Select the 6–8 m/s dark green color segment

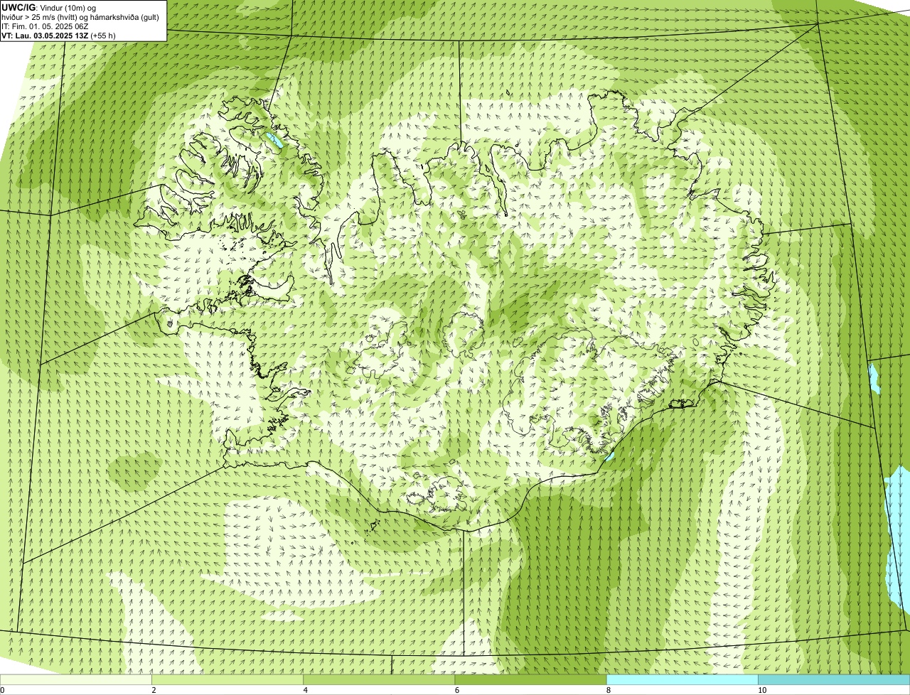tap(530, 680)
